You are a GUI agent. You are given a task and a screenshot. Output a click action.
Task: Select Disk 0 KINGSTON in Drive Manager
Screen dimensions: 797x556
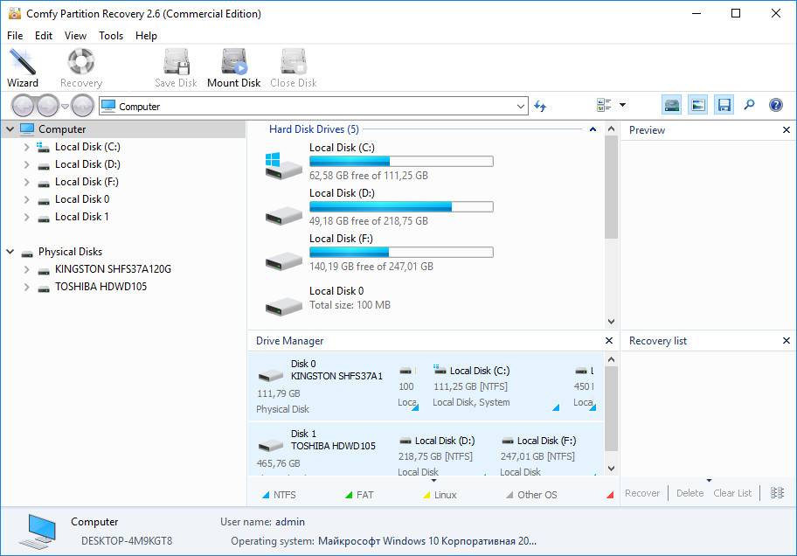point(321,386)
